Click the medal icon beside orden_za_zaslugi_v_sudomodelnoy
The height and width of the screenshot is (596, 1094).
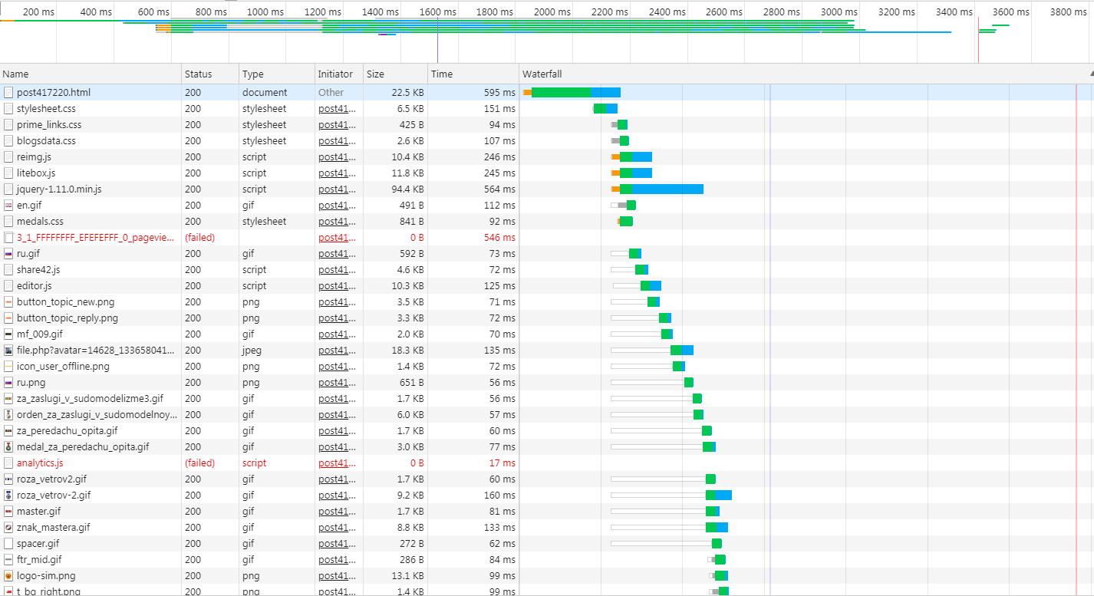pyautogui.click(x=8, y=414)
